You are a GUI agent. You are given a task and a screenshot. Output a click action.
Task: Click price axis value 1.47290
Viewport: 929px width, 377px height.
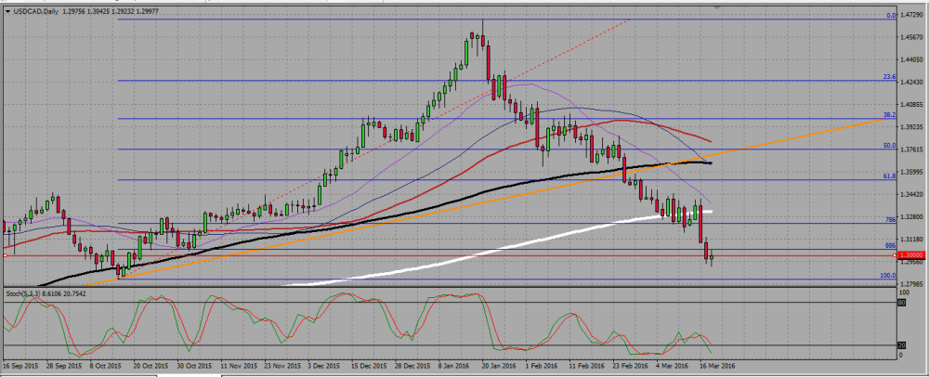click(x=912, y=14)
